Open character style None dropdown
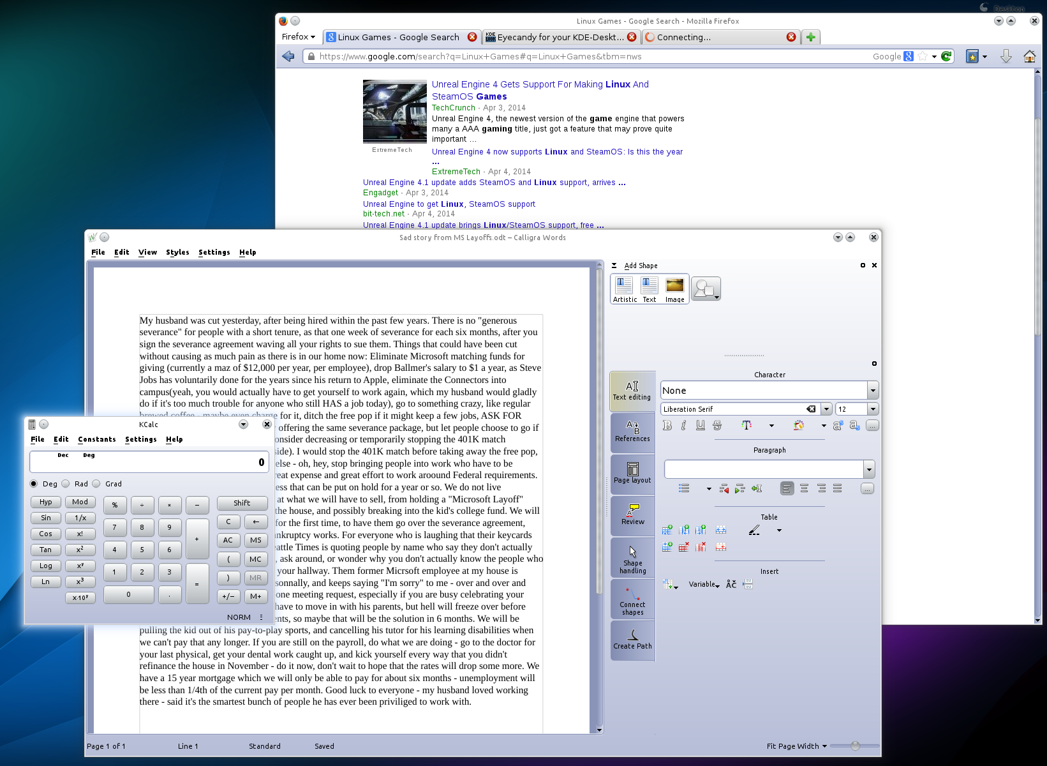This screenshot has width=1047, height=766. pos(873,390)
